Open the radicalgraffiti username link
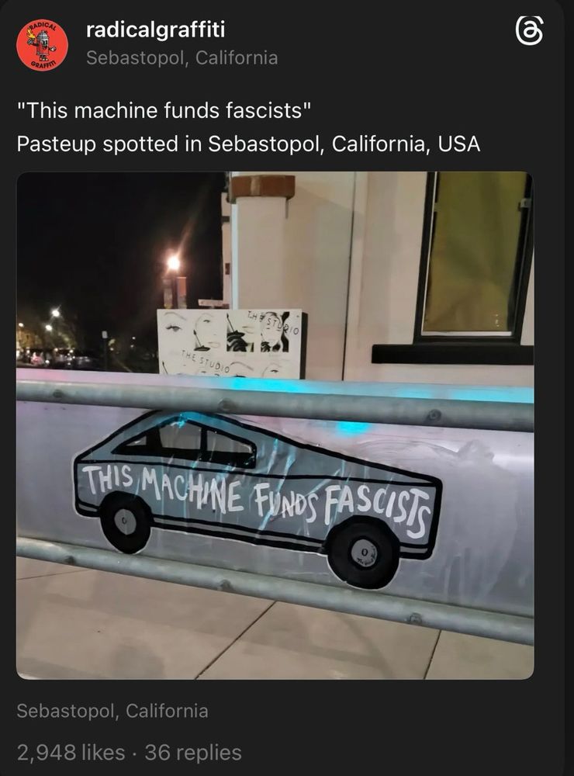Image resolution: width=574 pixels, height=776 pixels. tap(155, 29)
